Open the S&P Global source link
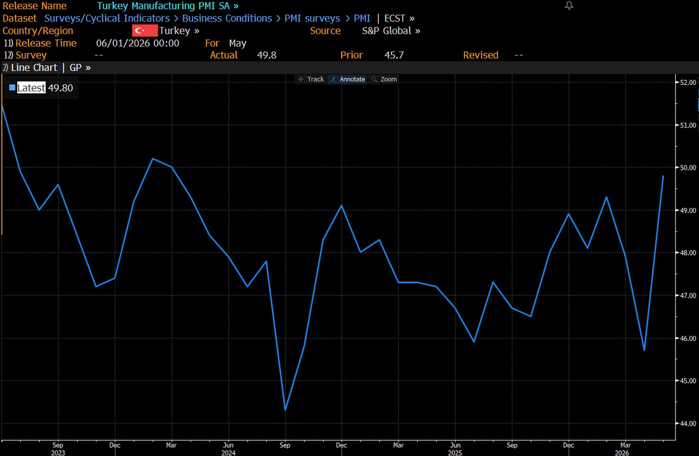699x456 pixels. pyautogui.click(x=391, y=31)
